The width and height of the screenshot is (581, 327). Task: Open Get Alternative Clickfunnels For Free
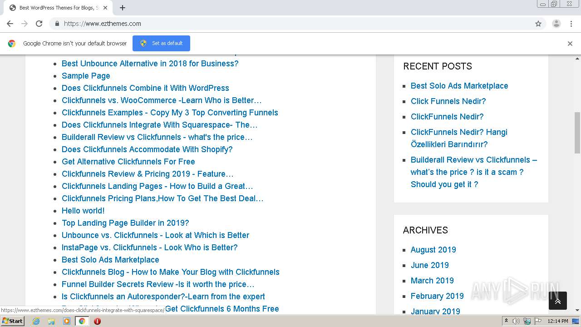[128, 162]
